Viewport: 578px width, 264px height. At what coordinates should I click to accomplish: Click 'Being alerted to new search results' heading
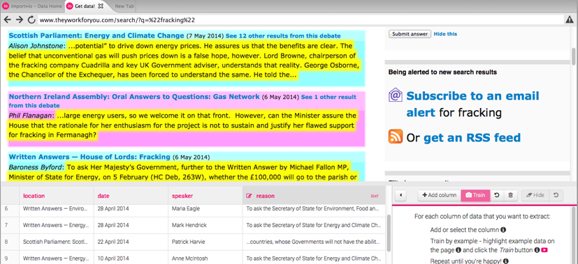click(x=442, y=72)
